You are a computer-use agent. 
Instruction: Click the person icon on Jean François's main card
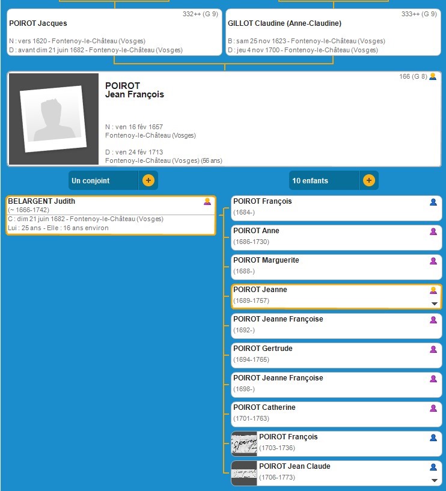pyautogui.click(x=433, y=77)
